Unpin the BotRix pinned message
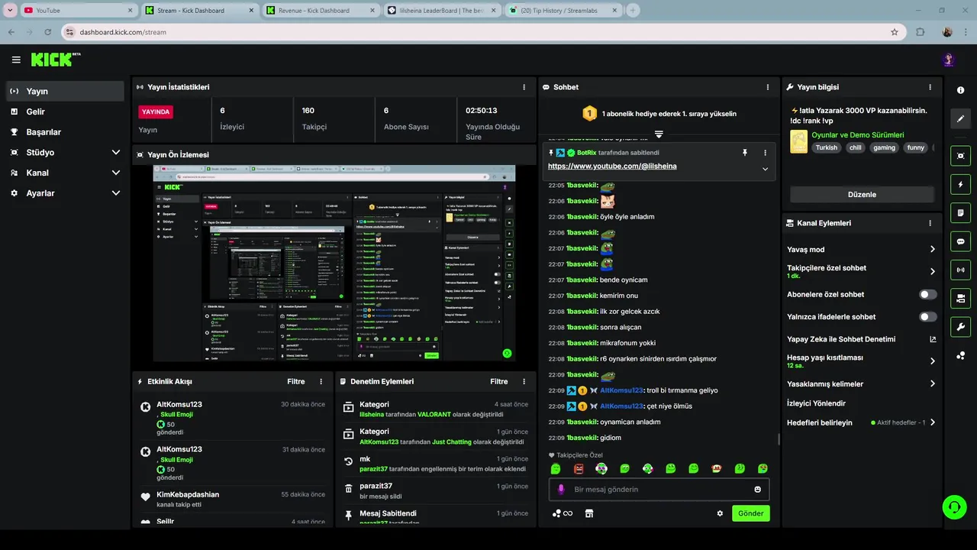This screenshot has height=550, width=977. [745, 153]
